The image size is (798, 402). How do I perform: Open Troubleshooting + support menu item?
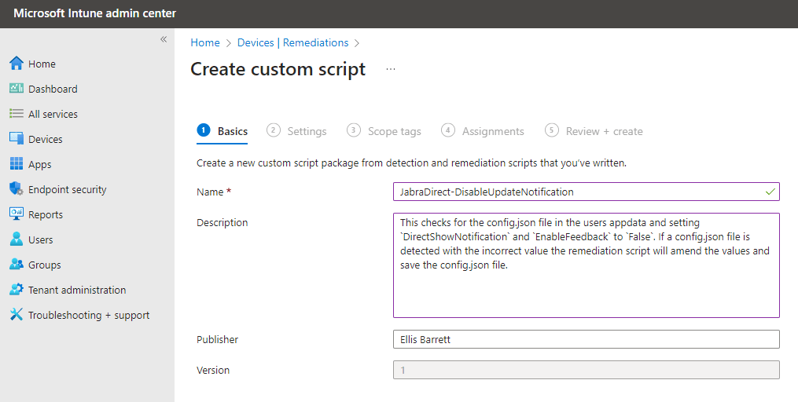pyautogui.click(x=87, y=316)
